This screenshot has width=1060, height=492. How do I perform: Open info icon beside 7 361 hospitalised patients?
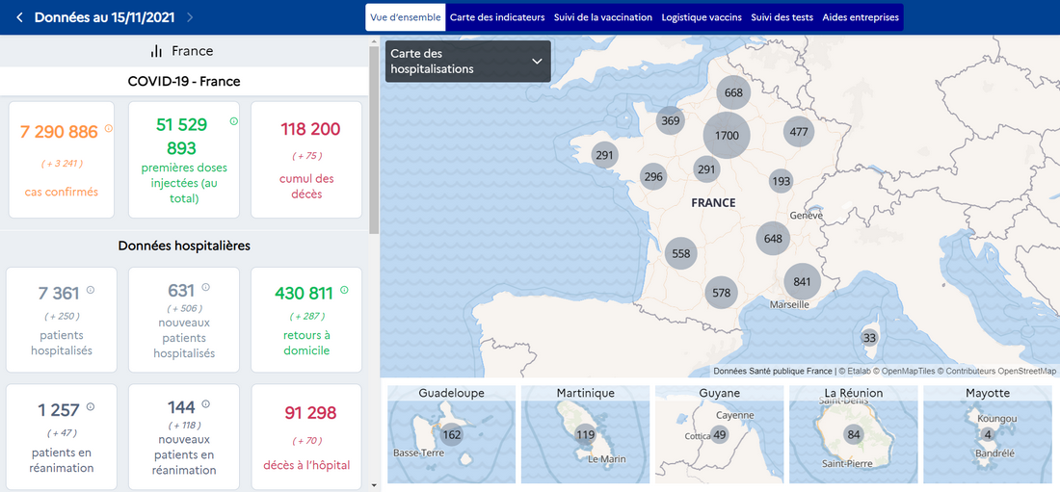[90, 289]
